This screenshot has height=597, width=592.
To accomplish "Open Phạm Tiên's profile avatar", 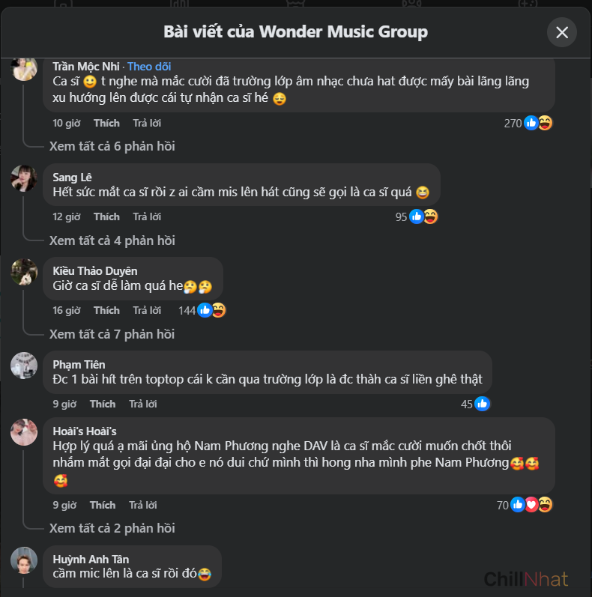I will pyautogui.click(x=24, y=366).
